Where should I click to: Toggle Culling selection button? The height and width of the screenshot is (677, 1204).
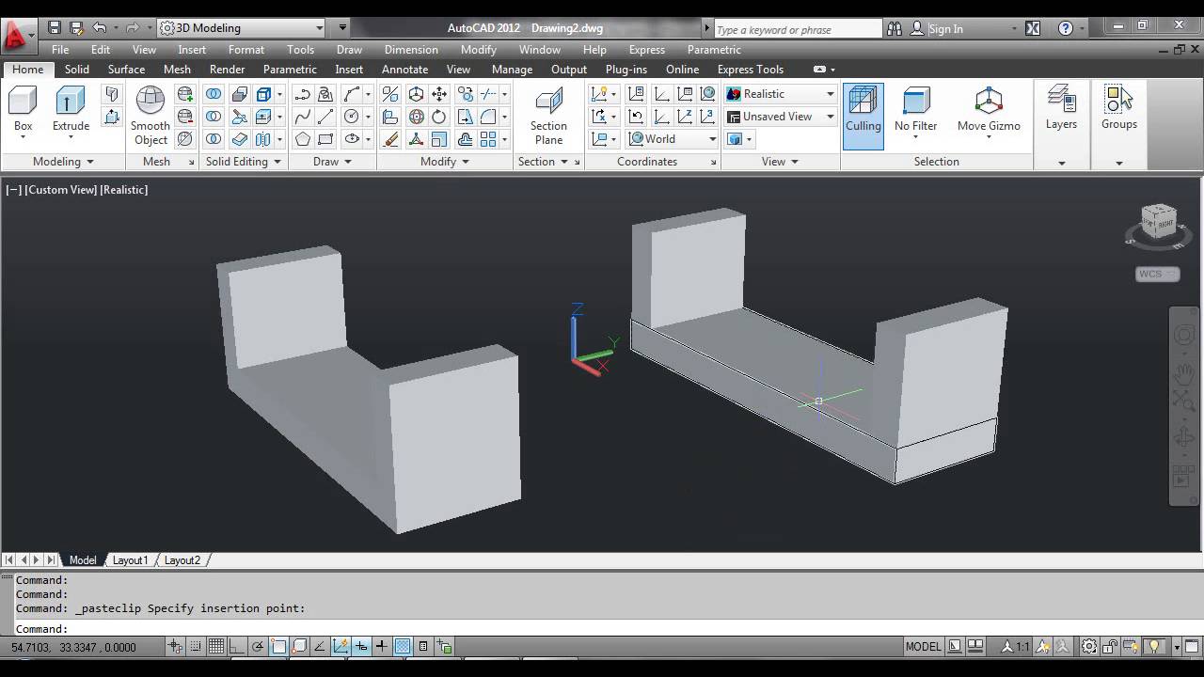pyautogui.click(x=863, y=116)
